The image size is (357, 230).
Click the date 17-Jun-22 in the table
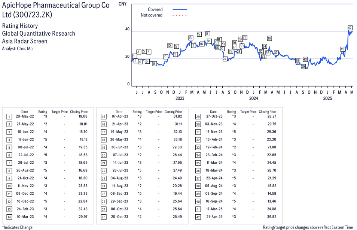pyautogui.click(x=26, y=139)
